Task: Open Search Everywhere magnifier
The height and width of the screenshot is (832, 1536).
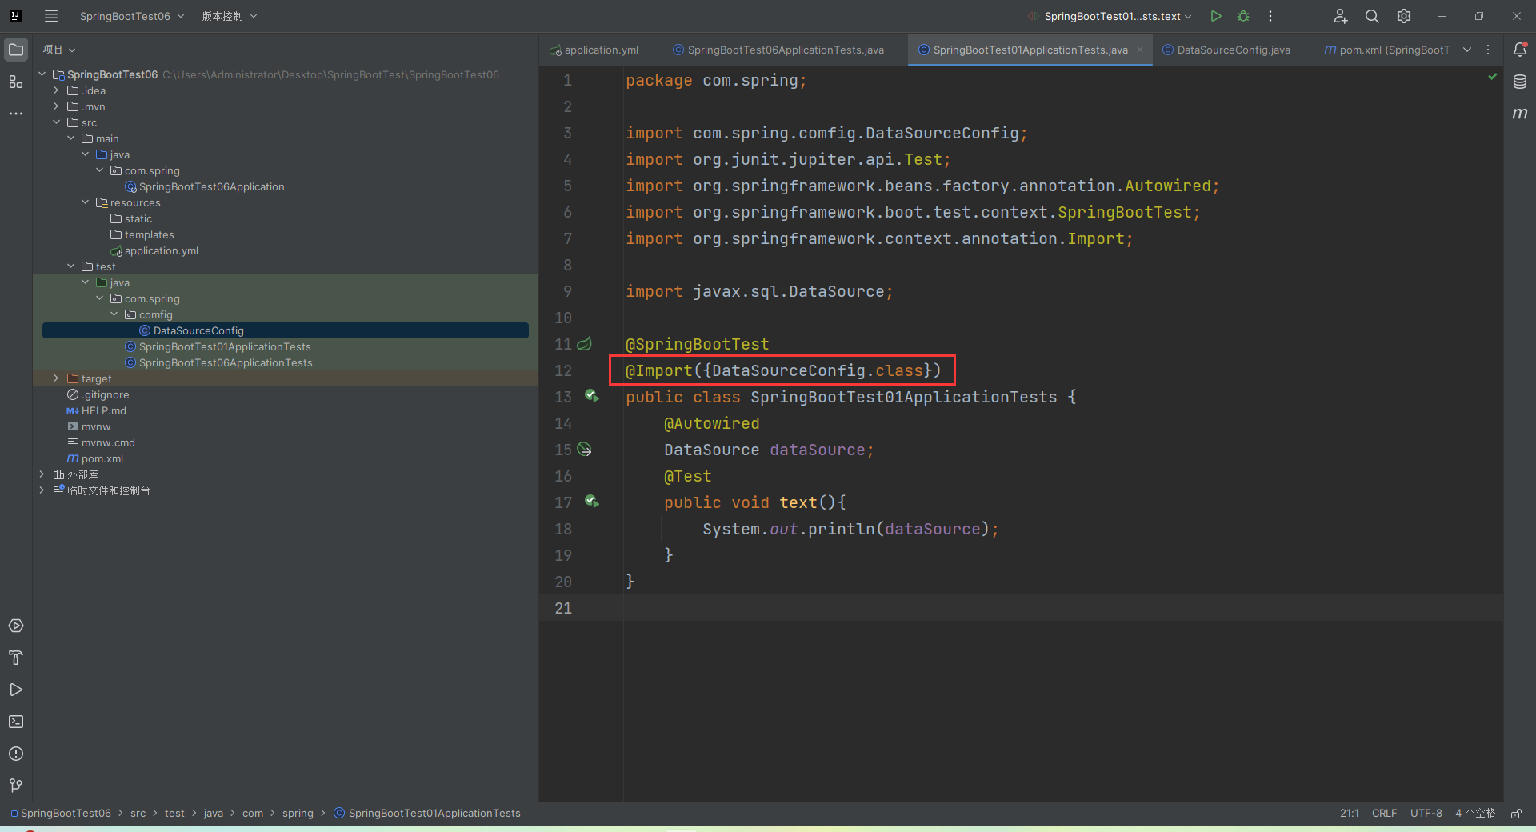Action: (x=1372, y=16)
